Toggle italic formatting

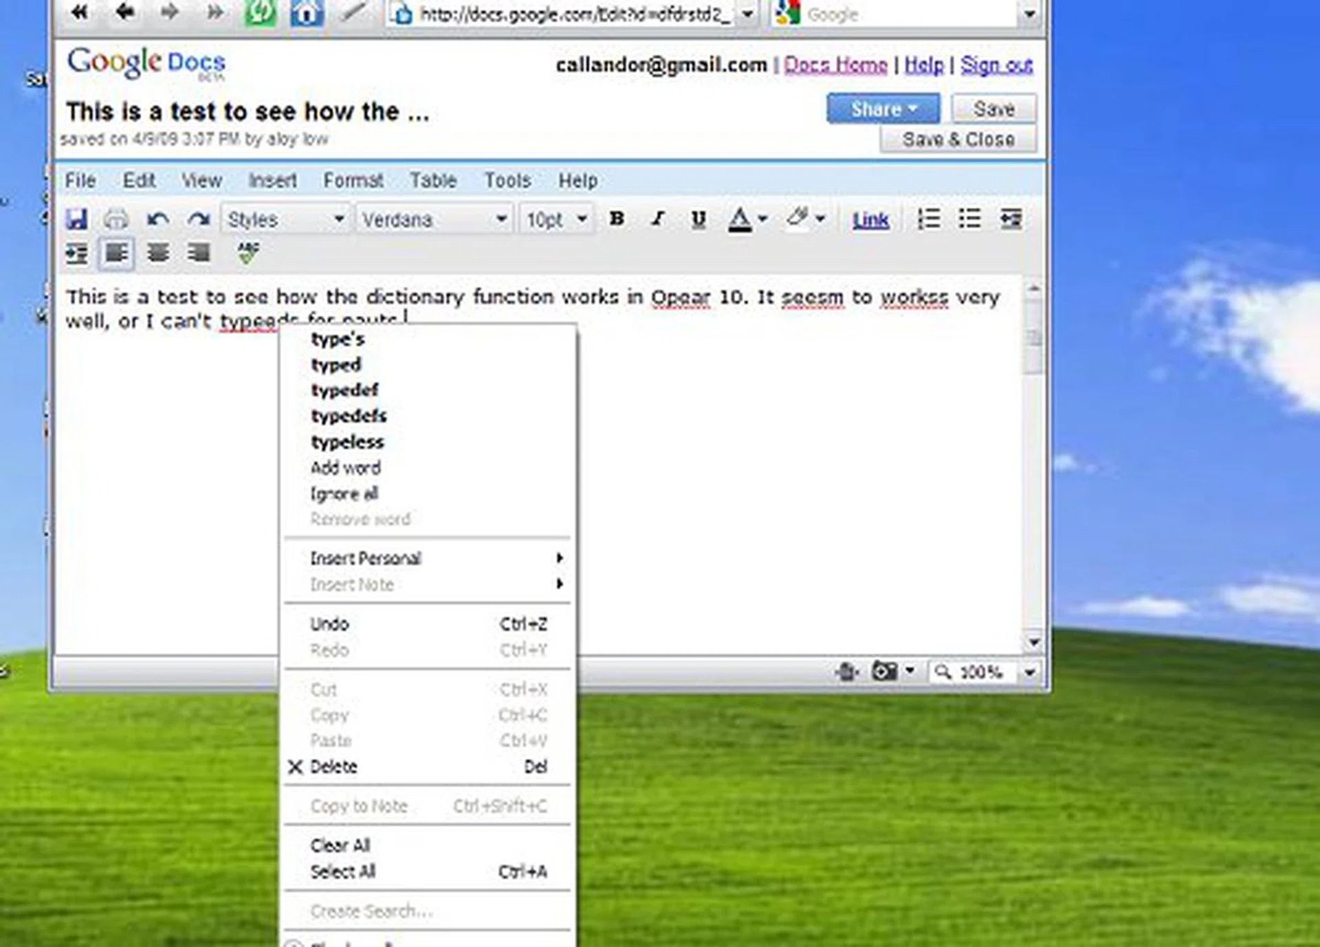click(658, 219)
